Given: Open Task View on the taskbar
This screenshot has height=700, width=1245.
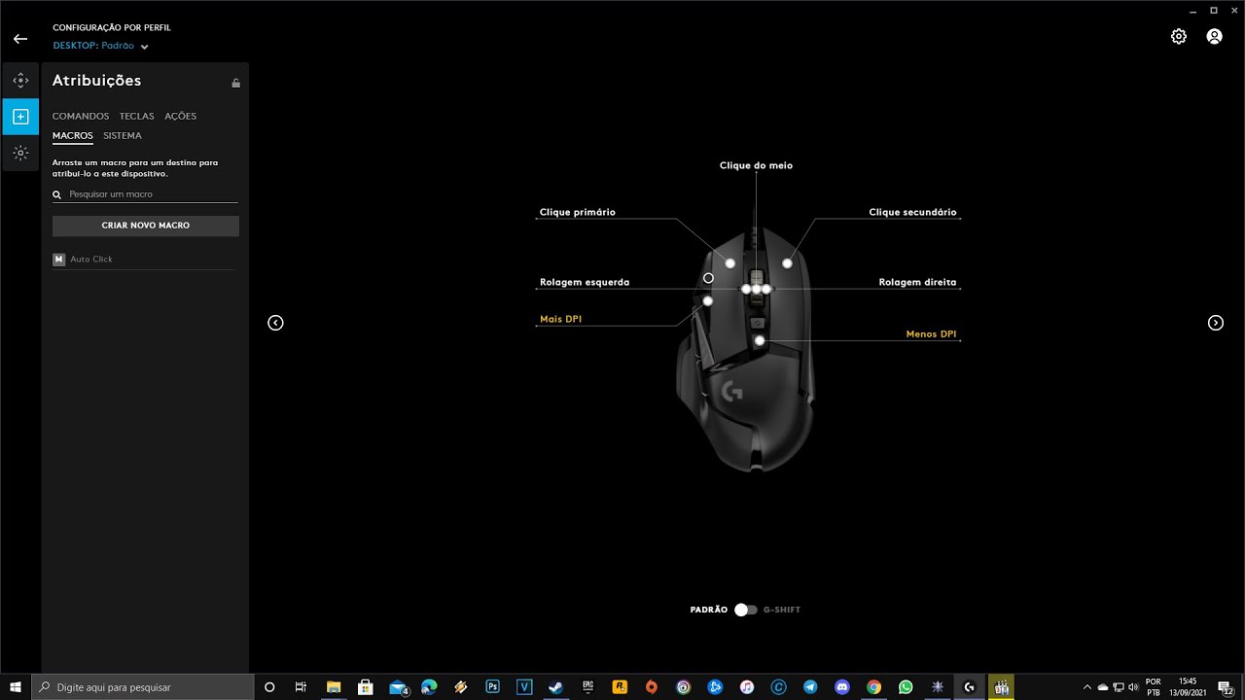Looking at the screenshot, I should [x=301, y=687].
